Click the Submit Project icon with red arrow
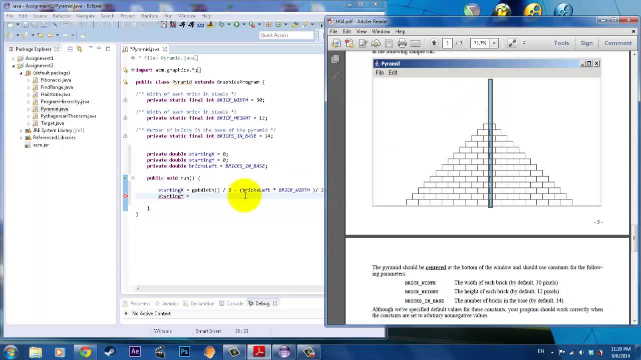Viewport: 641px width, 360px height. click(x=210, y=24)
